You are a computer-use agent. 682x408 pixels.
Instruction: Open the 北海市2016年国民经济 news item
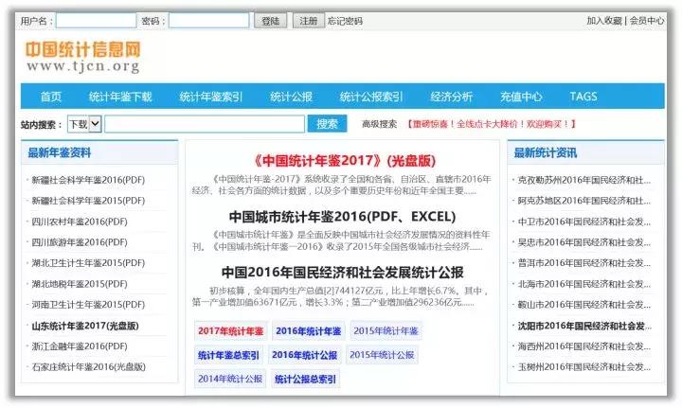click(x=583, y=284)
